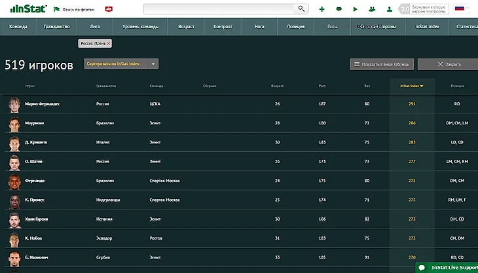Click Показать в виде таблицы button
Image resolution: width=478 pixels, height=273 pixels.
tap(382, 64)
